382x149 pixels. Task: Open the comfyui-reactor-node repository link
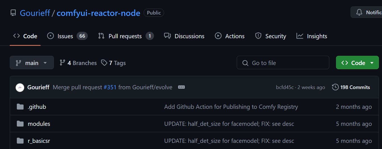click(98, 13)
